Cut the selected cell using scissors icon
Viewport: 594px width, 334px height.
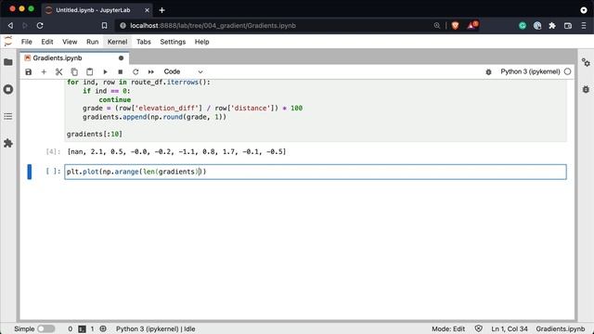point(58,72)
